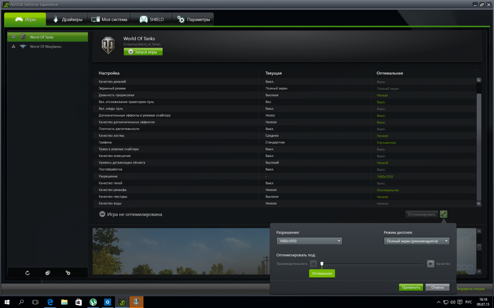This screenshot has height=308, width=494.
Task: Open the Моя система tab
Action: click(x=109, y=19)
